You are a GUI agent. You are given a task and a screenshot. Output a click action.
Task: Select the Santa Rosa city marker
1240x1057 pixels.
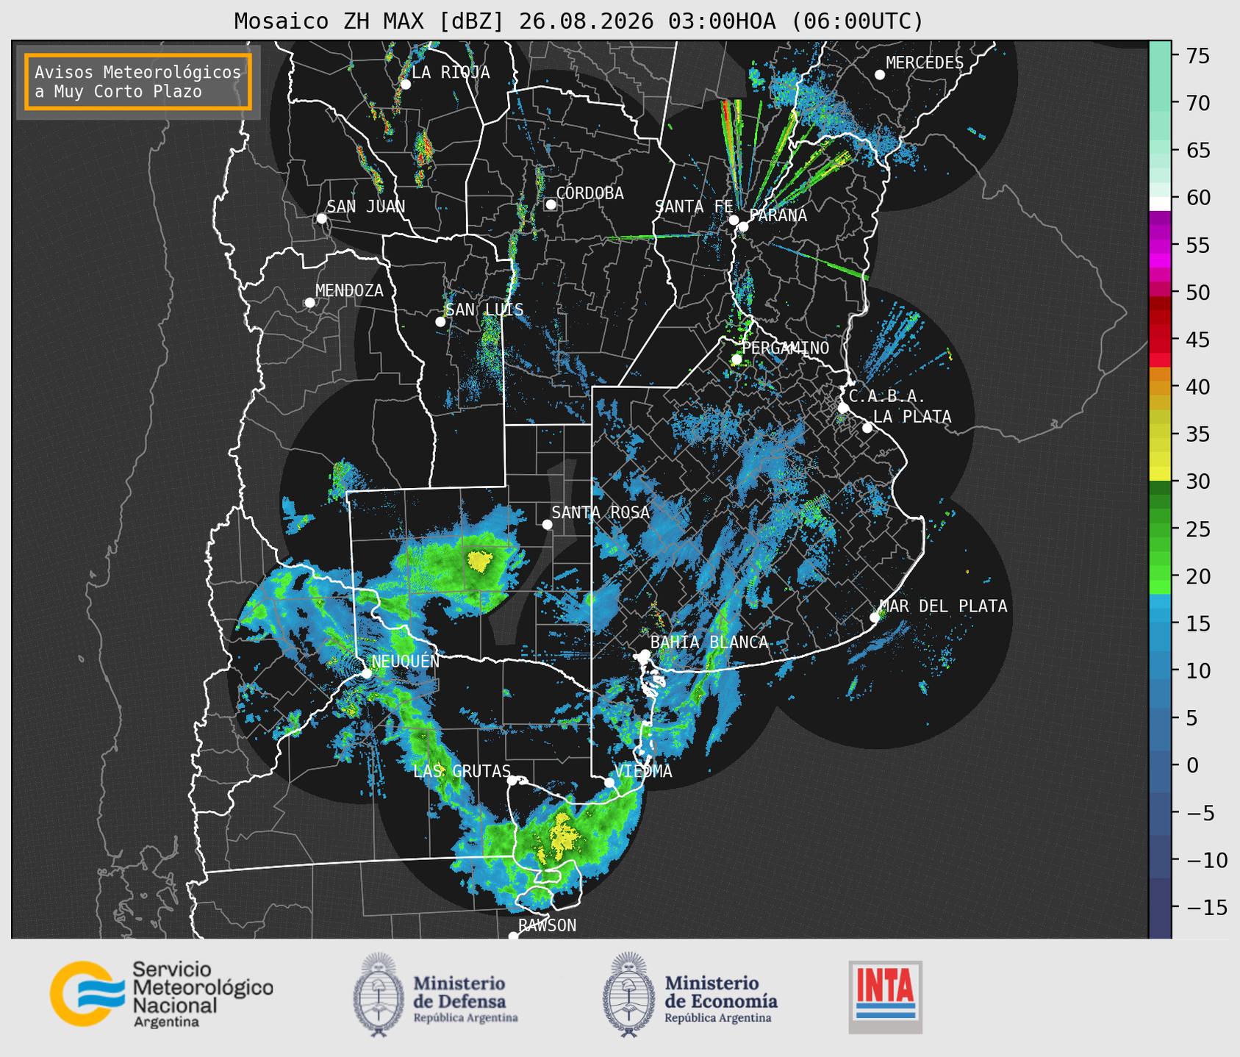point(547,524)
